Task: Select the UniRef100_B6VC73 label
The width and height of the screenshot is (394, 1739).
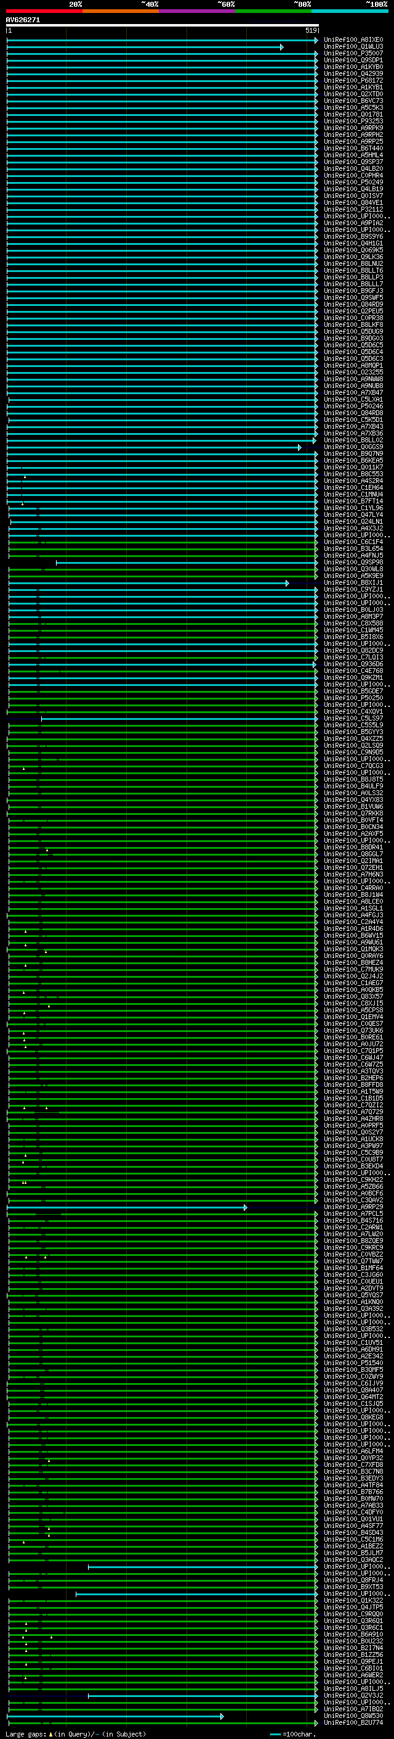Action: [x=353, y=101]
